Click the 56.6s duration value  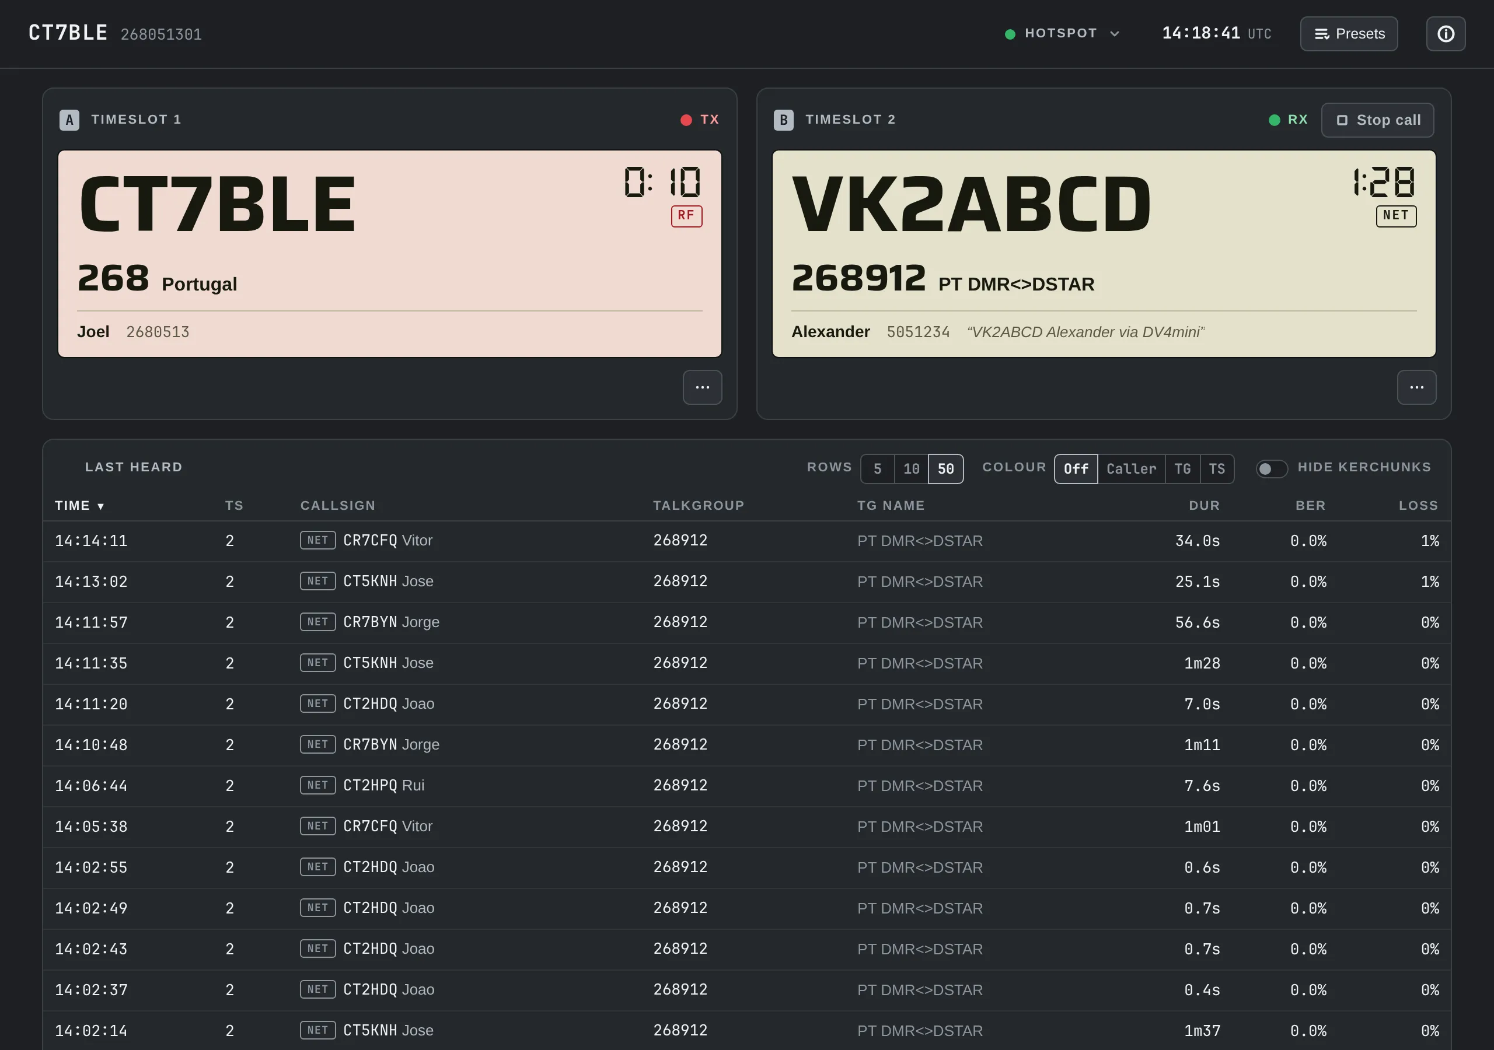coord(1198,622)
